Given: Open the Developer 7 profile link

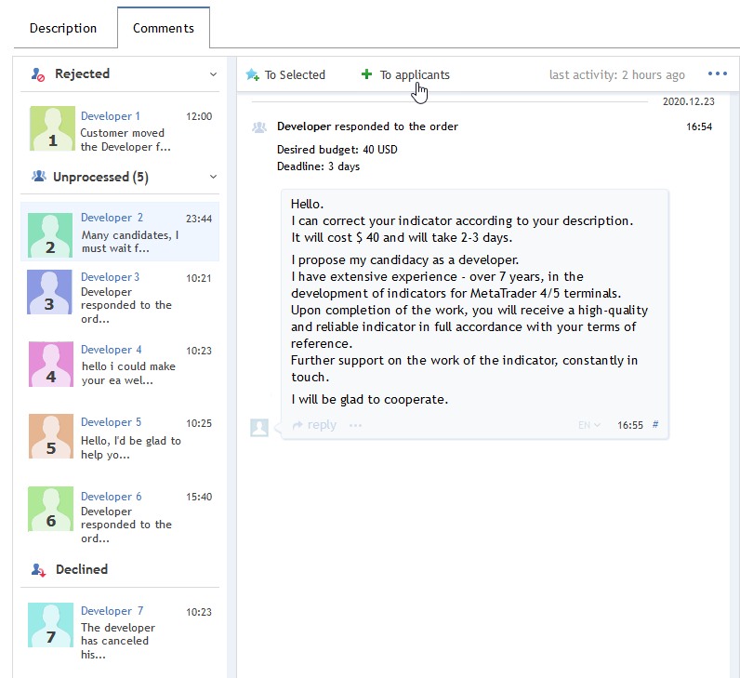Looking at the screenshot, I should (112, 611).
